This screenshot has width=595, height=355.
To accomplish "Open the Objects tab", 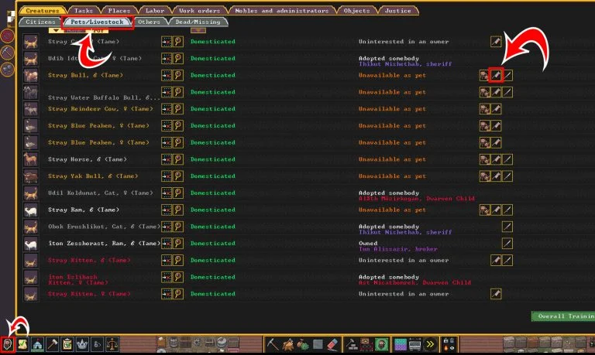I will (356, 11).
